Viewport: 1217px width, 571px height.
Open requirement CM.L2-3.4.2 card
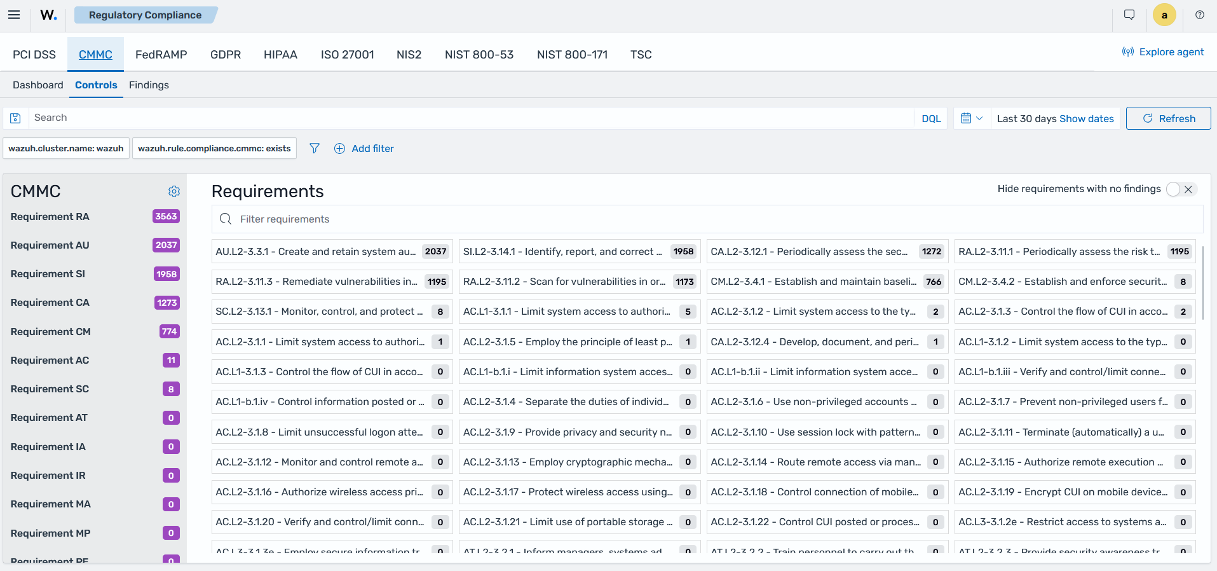pyautogui.click(x=1075, y=282)
